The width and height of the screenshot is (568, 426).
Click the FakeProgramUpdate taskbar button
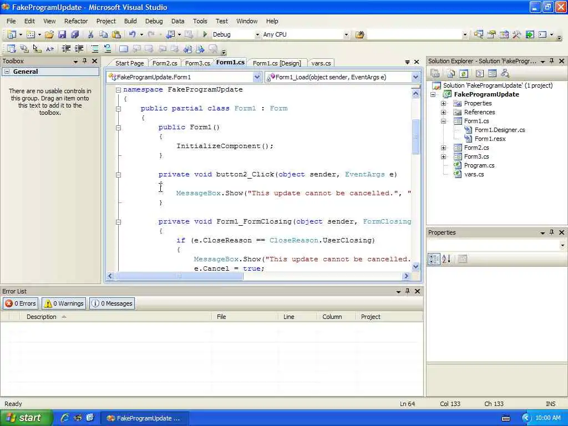tap(144, 418)
